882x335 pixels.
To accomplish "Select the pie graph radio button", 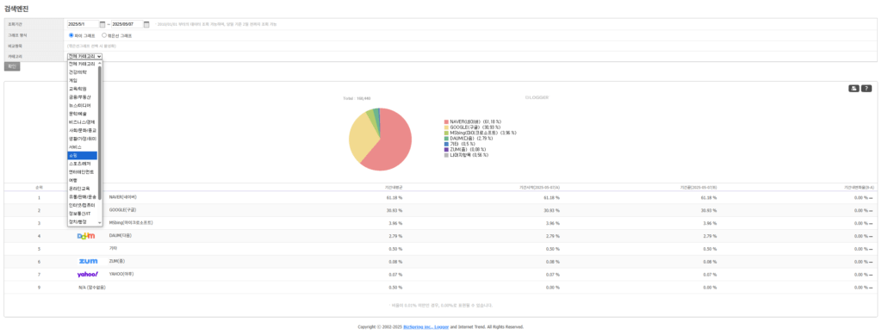I will (x=71, y=34).
